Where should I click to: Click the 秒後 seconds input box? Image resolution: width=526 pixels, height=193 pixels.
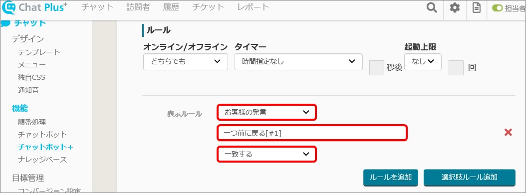[x=376, y=68]
